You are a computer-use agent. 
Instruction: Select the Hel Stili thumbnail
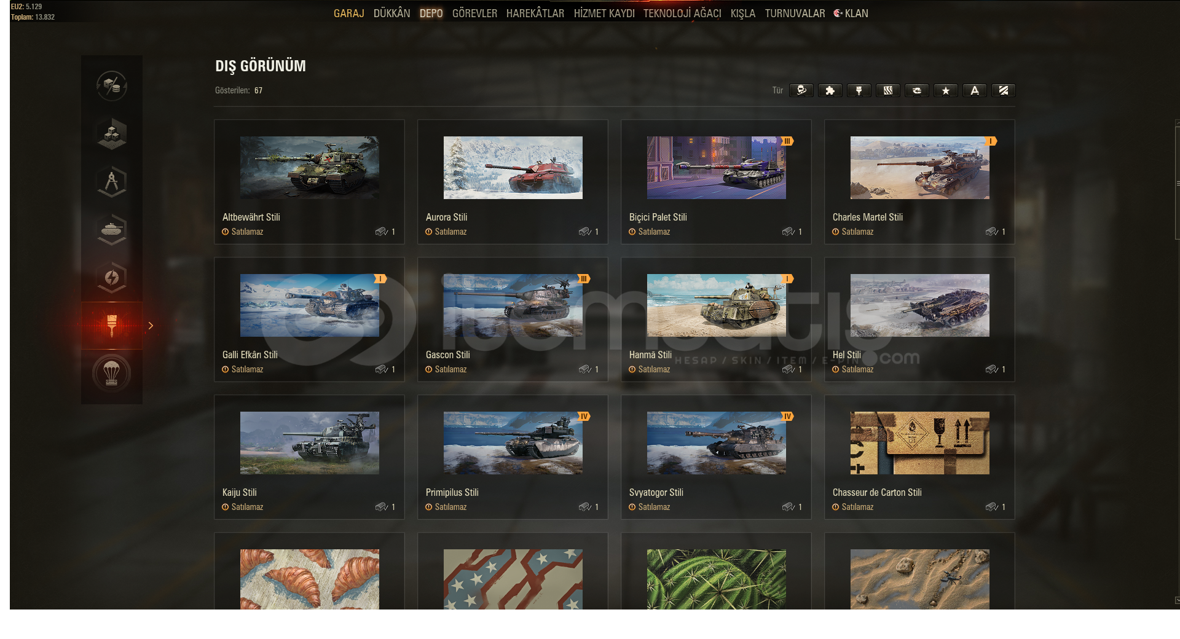(920, 305)
